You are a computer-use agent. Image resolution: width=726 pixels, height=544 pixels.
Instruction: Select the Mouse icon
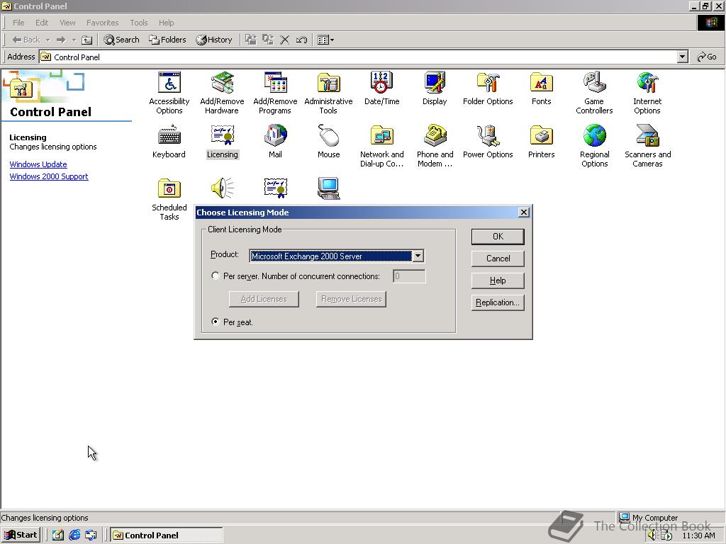pyautogui.click(x=328, y=141)
